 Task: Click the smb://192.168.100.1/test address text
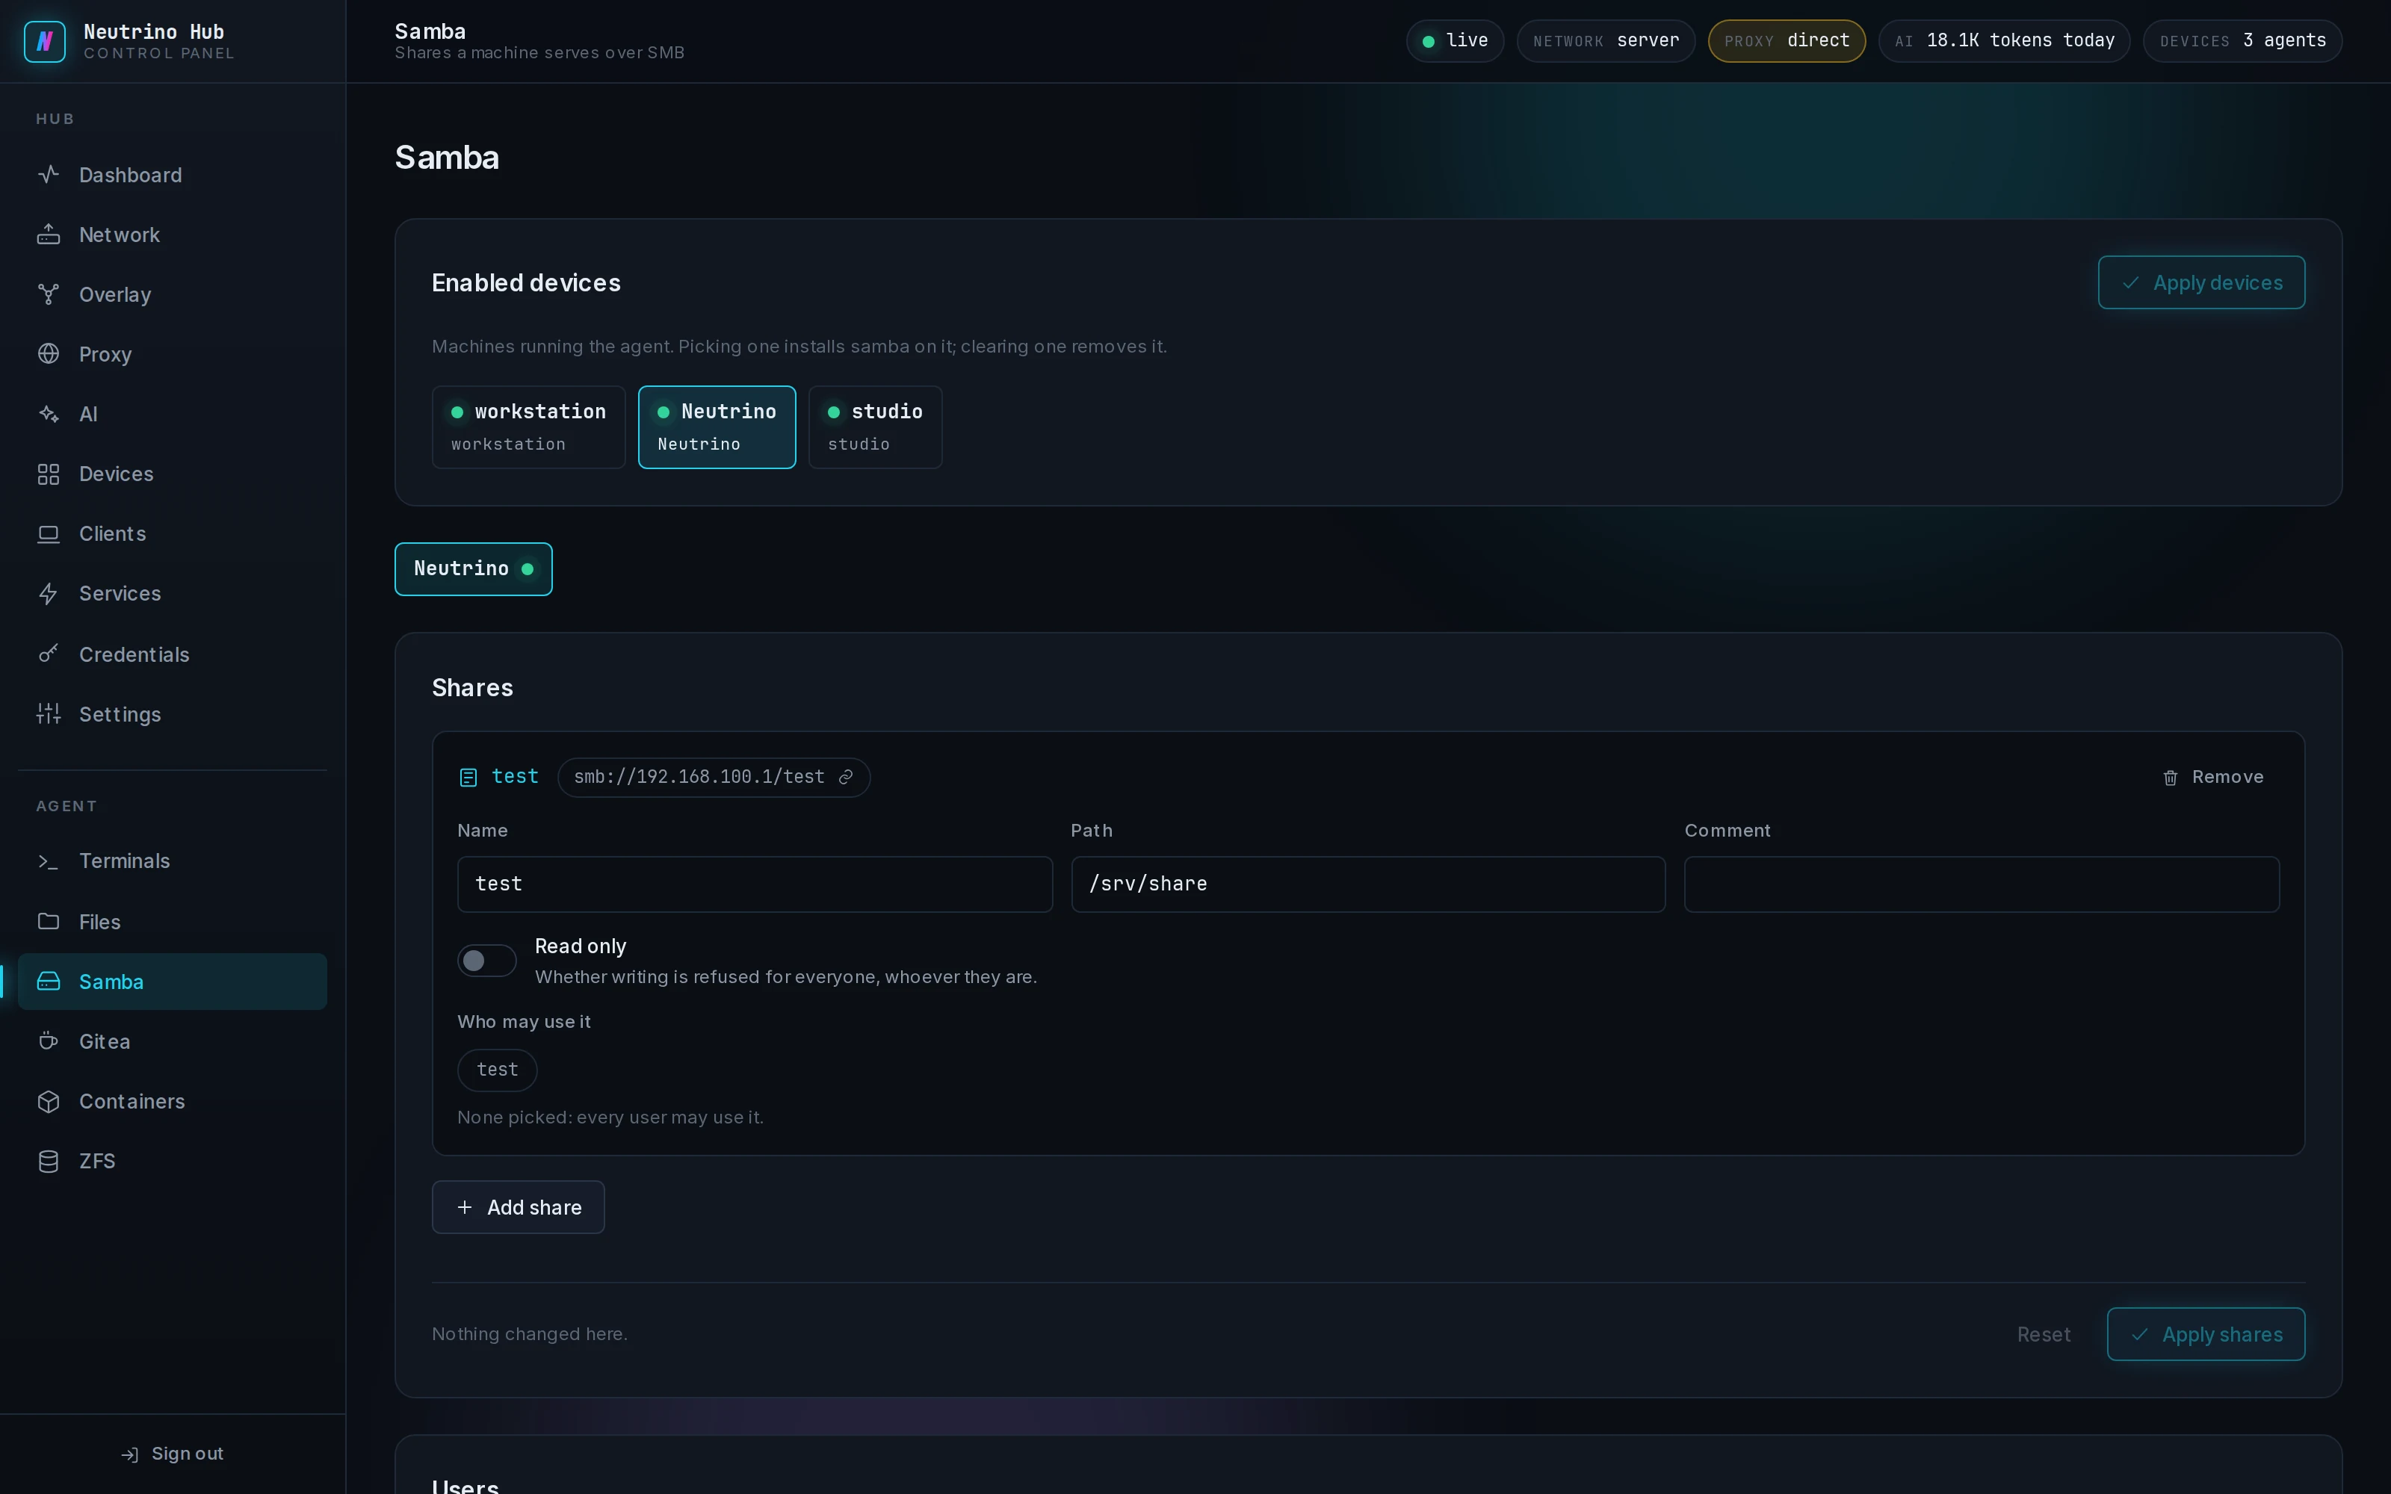click(x=699, y=778)
